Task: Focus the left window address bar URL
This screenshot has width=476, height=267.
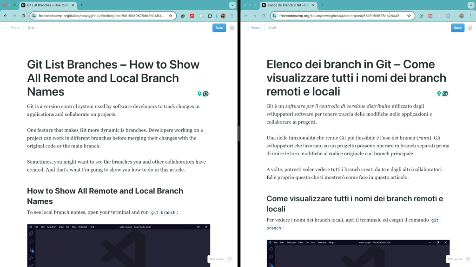Action: (x=101, y=16)
